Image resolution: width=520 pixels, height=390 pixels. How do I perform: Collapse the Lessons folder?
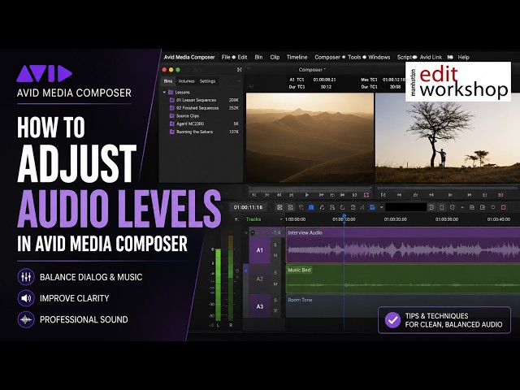(x=164, y=92)
